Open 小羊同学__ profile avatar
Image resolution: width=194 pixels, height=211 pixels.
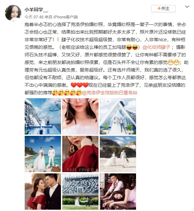(13, 13)
